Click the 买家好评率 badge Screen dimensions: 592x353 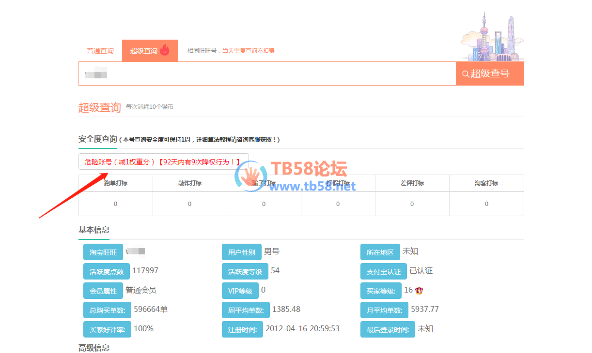tap(107, 329)
